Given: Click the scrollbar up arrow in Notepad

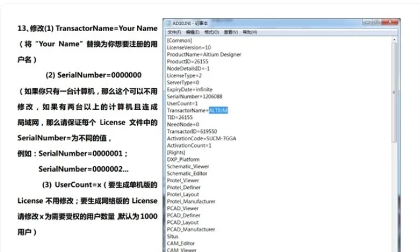Looking at the screenshot, I should pyautogui.click(x=394, y=39).
